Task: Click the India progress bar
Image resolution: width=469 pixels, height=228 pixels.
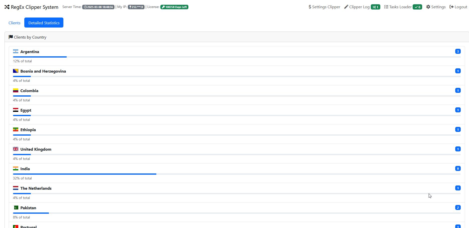Action: pos(237,174)
